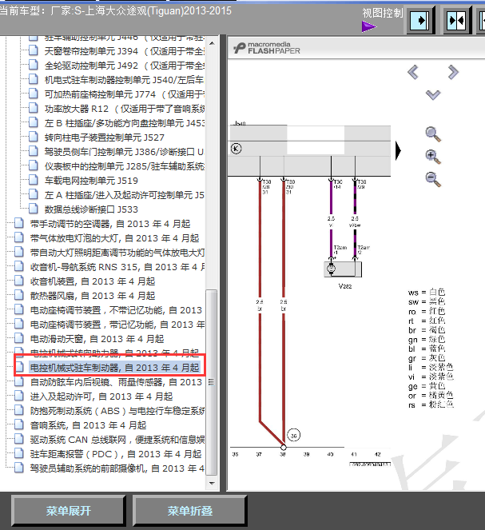Click the plain magnifier zoom tool

[433, 134]
